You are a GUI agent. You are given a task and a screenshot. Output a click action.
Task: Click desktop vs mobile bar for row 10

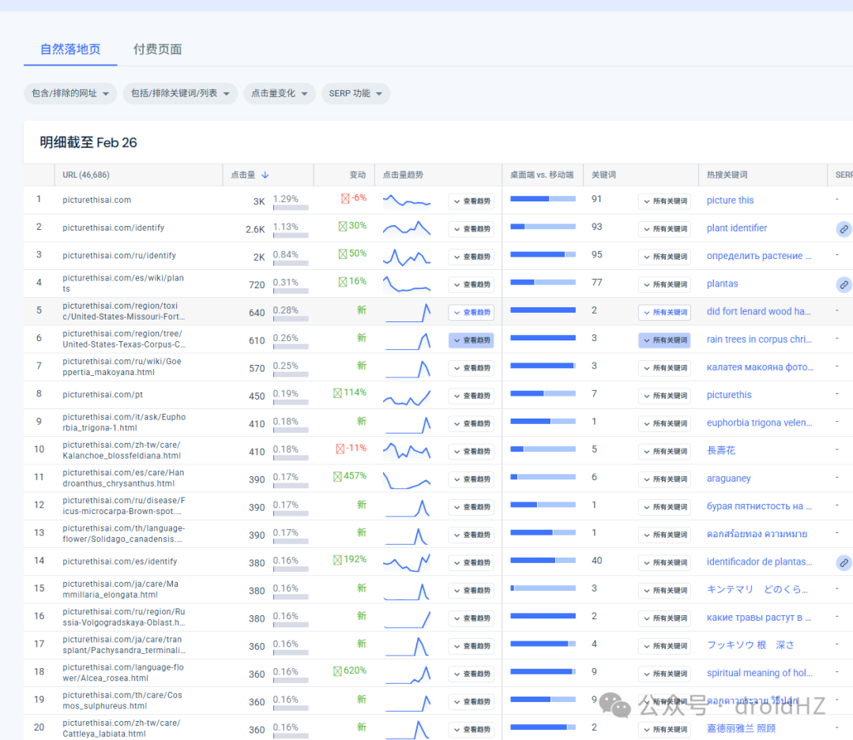coord(543,449)
